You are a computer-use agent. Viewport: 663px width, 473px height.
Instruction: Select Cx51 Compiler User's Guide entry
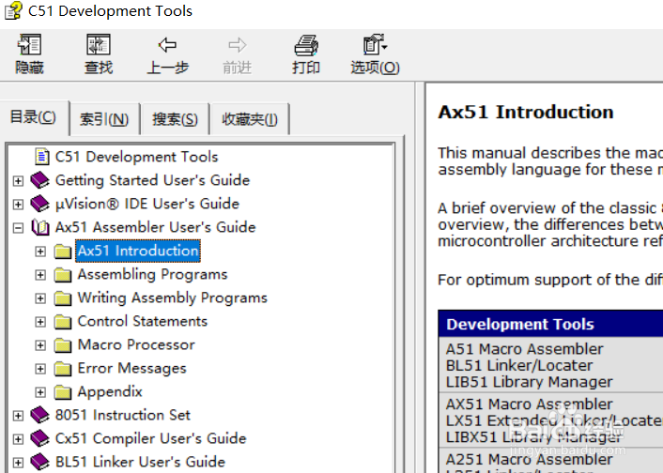coord(150,438)
